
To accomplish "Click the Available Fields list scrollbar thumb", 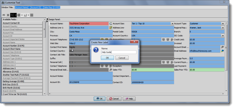I will click(x=45, y=29).
